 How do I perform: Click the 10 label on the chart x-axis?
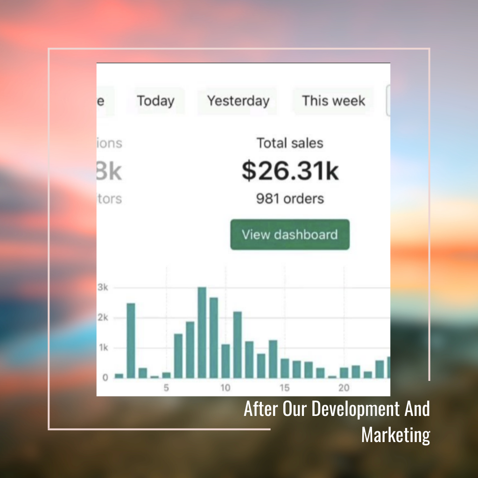225,388
